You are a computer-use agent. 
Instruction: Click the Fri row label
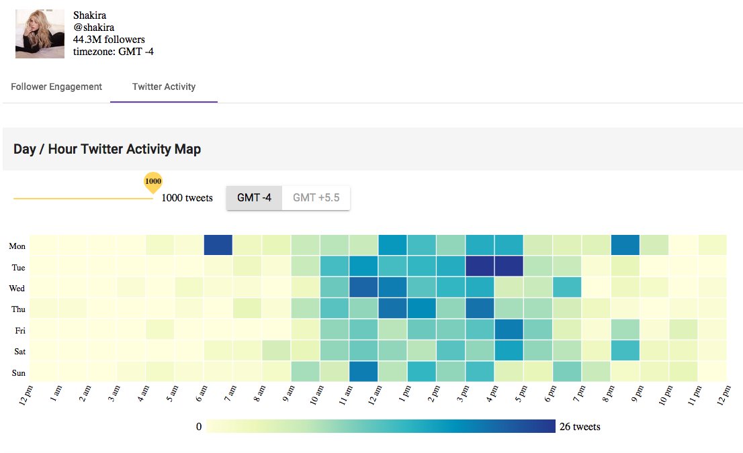[x=20, y=330]
